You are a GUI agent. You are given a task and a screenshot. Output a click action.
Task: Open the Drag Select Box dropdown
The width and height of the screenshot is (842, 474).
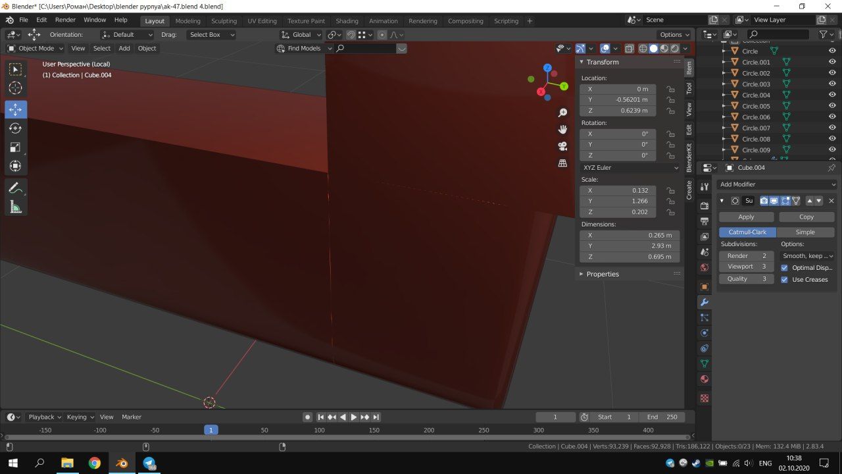210,34
